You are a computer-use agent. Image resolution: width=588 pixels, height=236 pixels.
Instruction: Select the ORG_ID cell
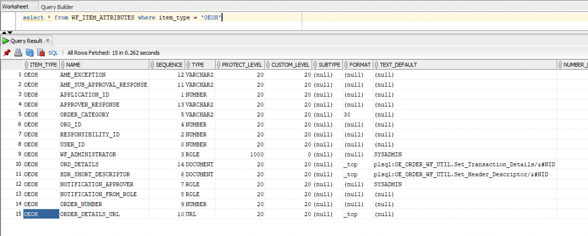tap(104, 125)
